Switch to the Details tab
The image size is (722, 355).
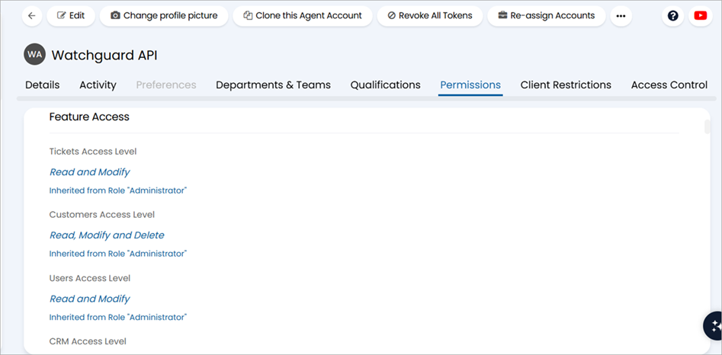(x=43, y=85)
